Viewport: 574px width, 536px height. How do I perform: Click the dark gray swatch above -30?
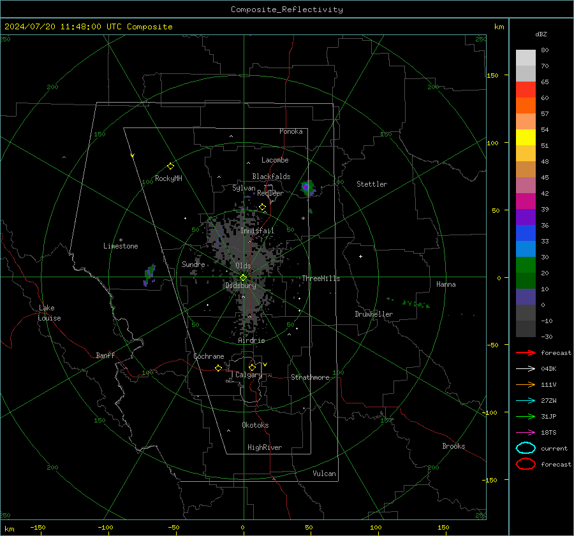coord(526,328)
